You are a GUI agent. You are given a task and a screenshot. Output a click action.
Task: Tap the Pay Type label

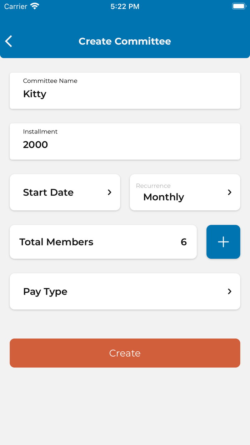point(45,292)
